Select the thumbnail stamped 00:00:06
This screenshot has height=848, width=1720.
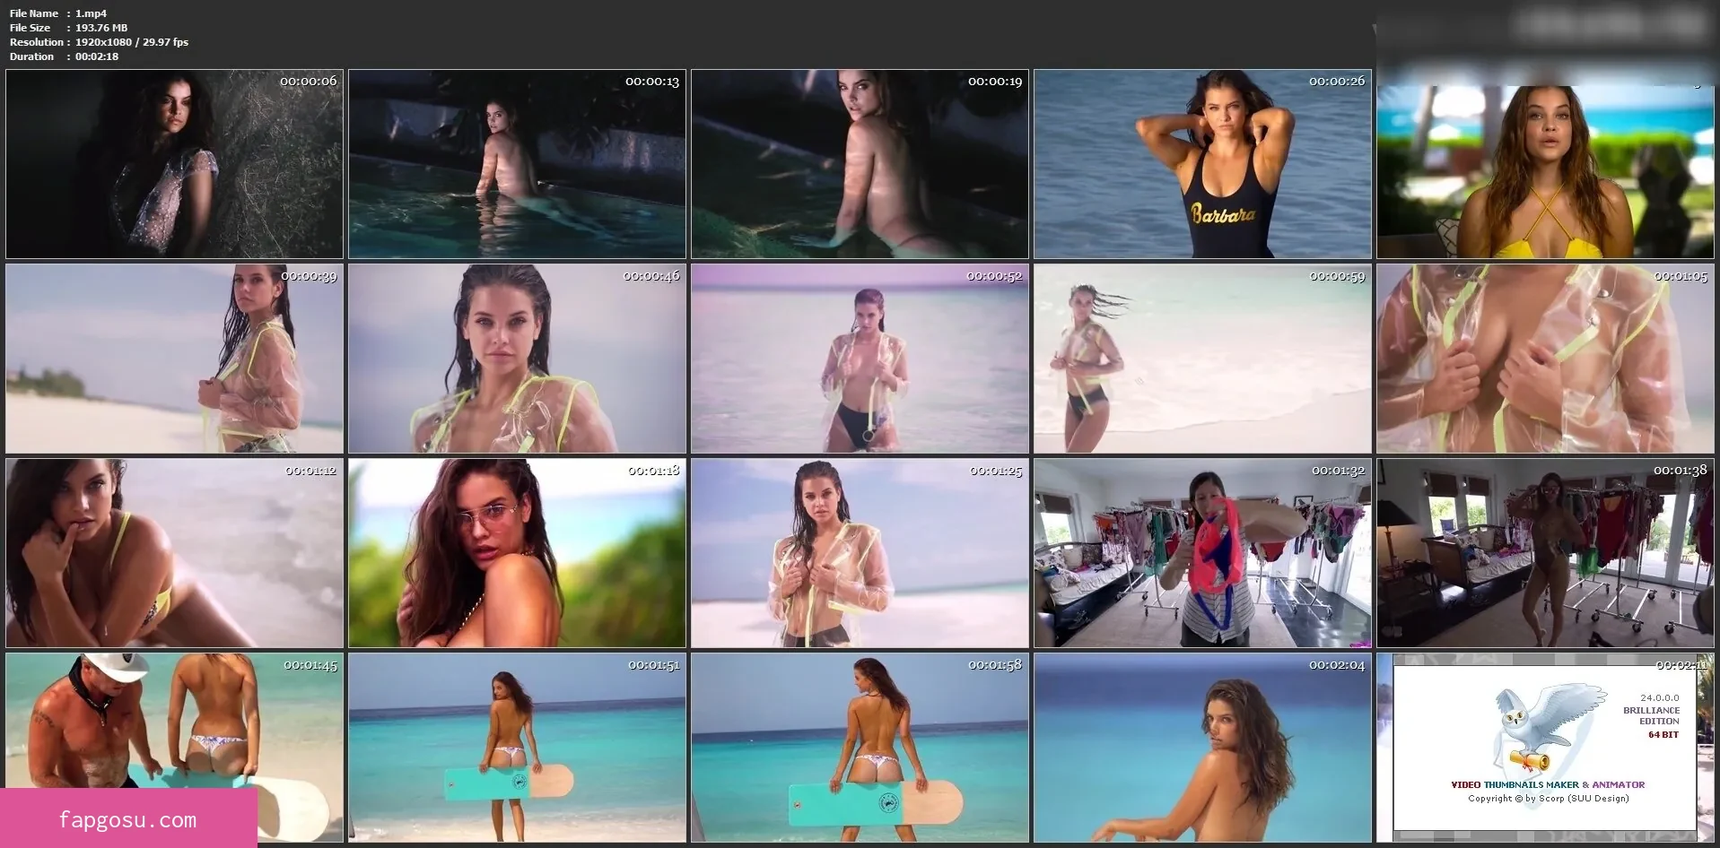coord(174,164)
